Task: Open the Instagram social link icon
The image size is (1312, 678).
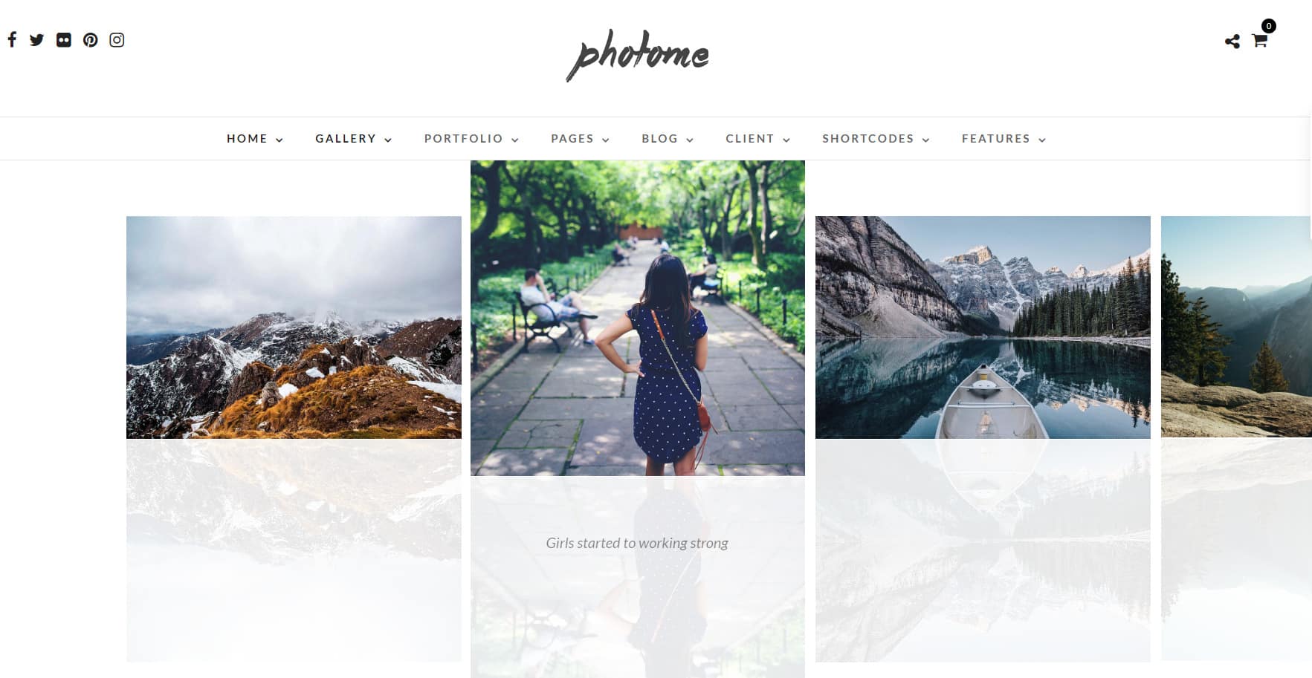Action: 117,40
